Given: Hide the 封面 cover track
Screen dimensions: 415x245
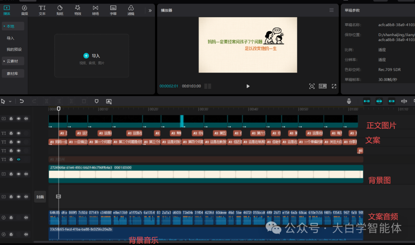Looking at the screenshot, I should 18,197.
